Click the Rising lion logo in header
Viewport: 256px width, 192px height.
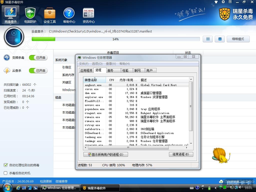click(x=225, y=14)
